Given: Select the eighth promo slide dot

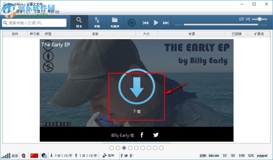Looking at the screenshot, I should pos(155,148).
